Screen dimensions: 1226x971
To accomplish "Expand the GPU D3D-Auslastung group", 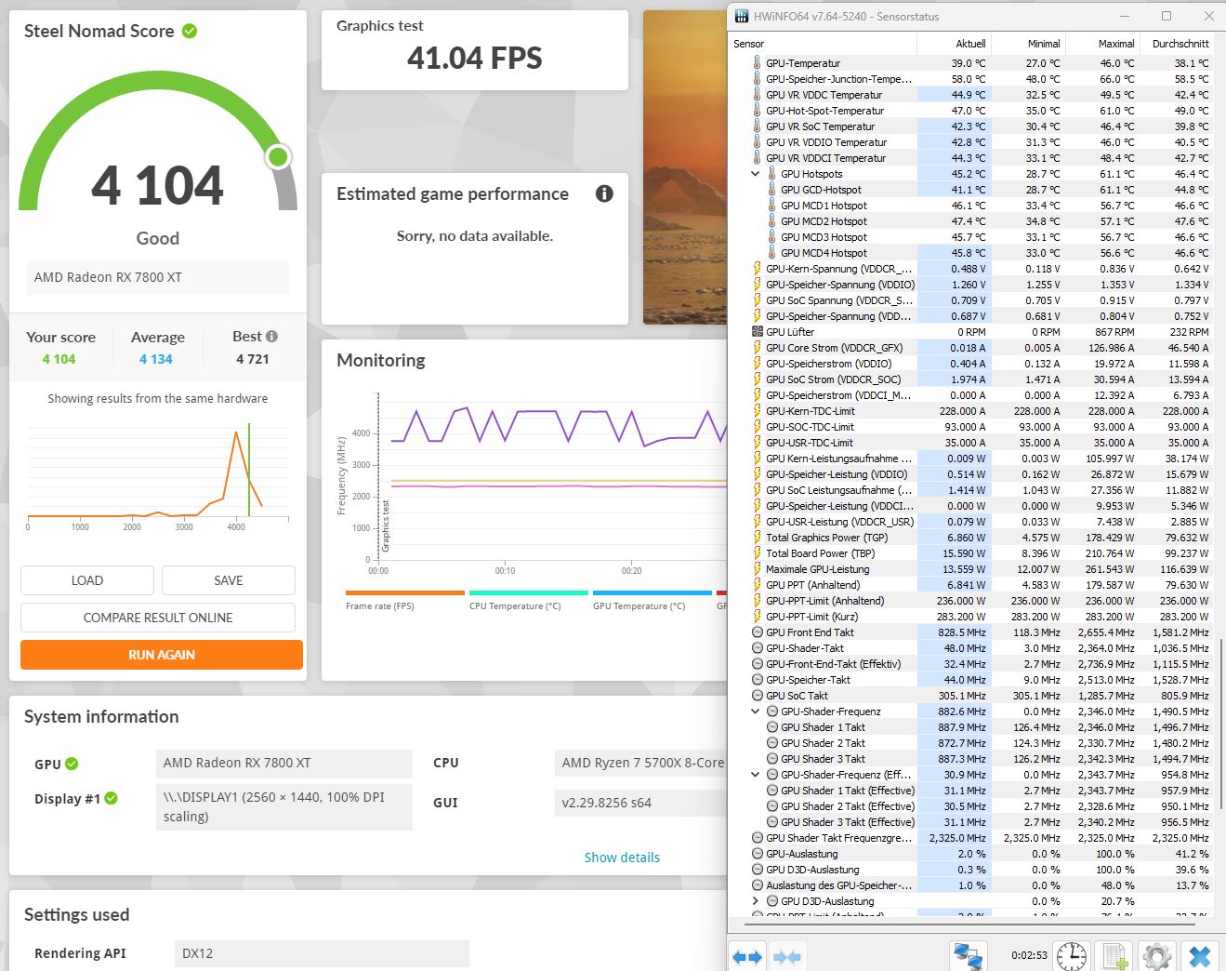I will tap(756, 901).
